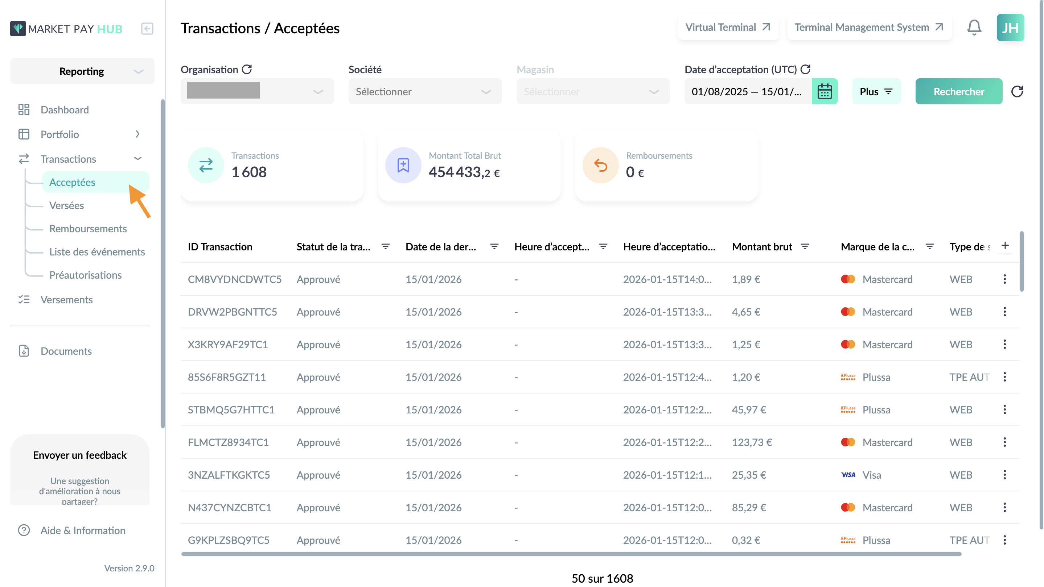Filter the Marque de la carte column
The height and width of the screenshot is (587, 1044).
pos(930,246)
